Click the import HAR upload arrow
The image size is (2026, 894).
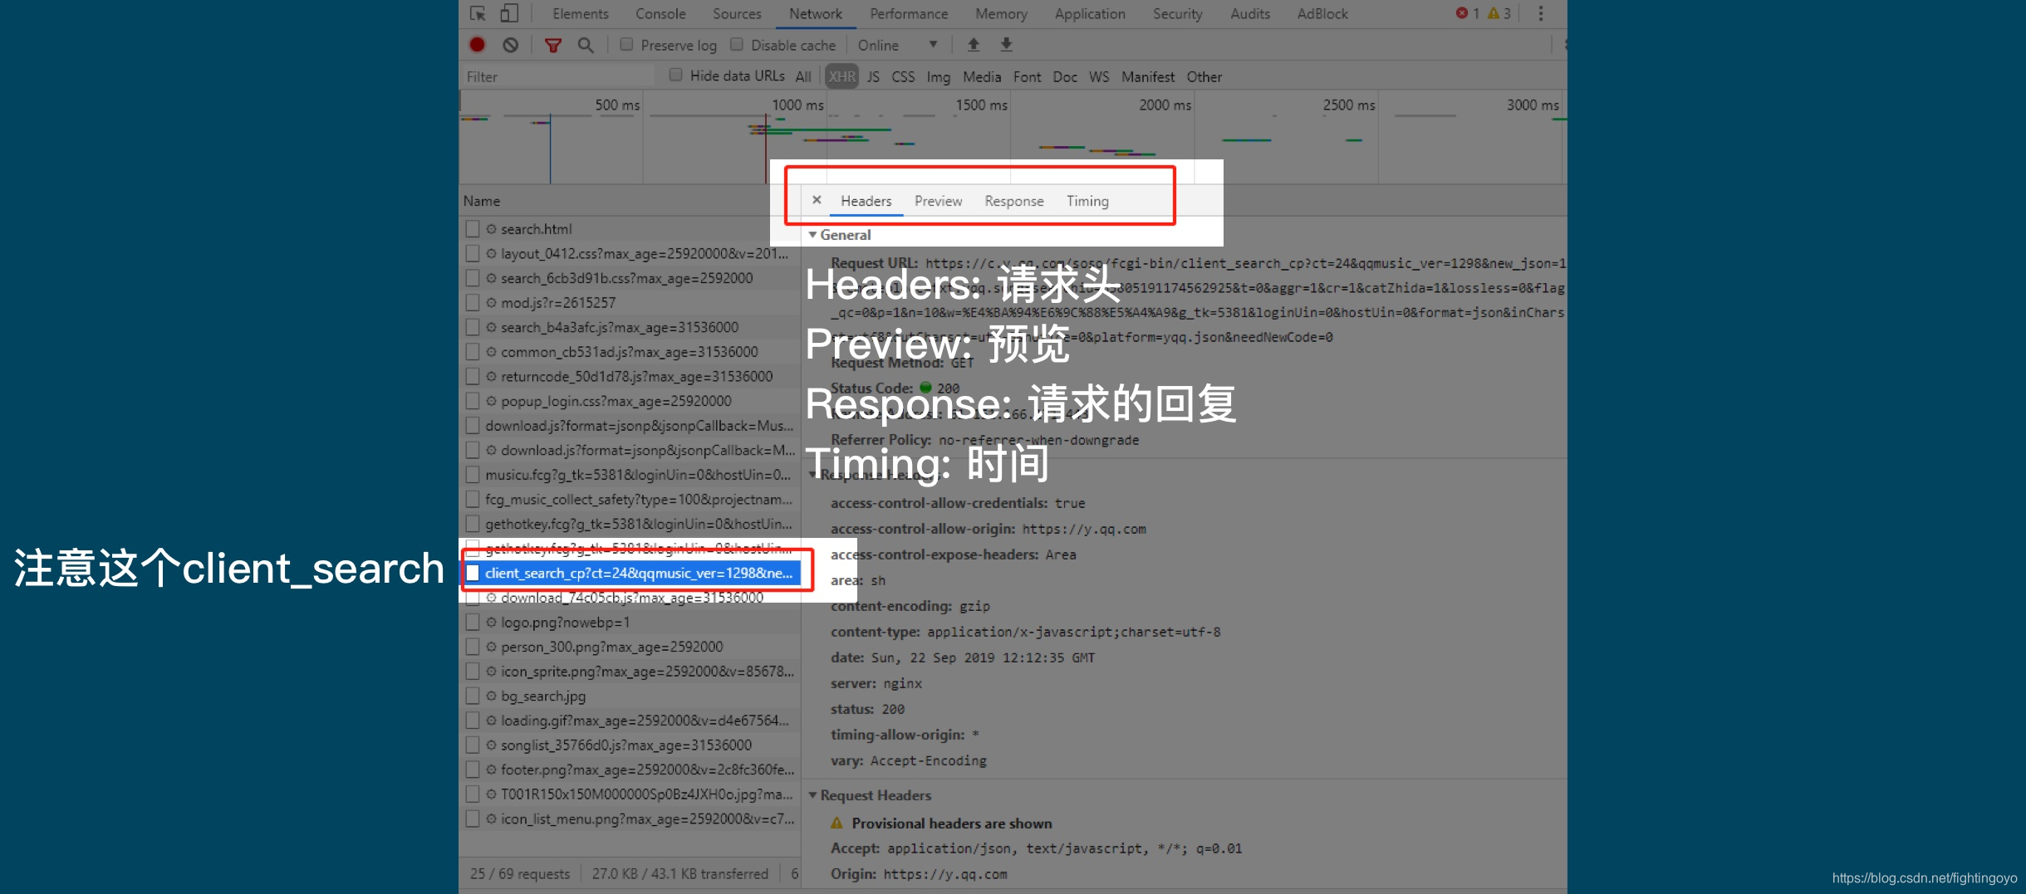974,45
